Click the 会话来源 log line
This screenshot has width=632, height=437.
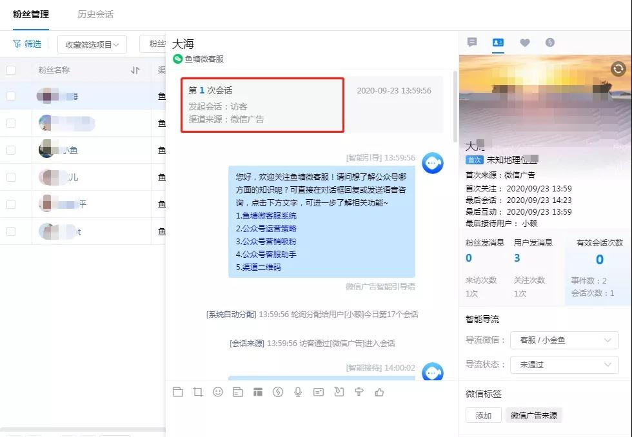[312, 343]
